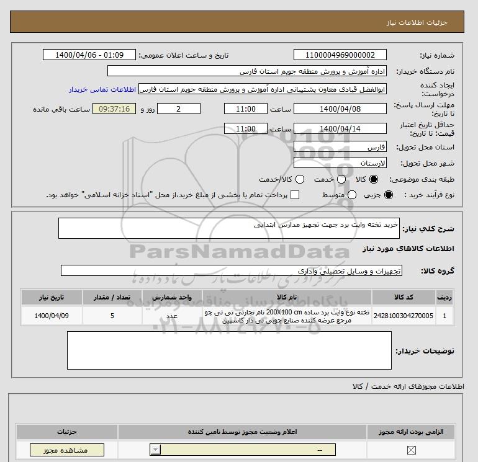Click the ردیف column header
The width and height of the screenshot is (478, 462).
point(444,297)
